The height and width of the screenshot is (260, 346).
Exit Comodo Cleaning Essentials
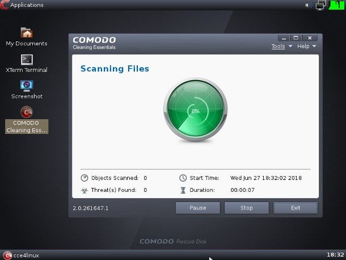point(296,208)
